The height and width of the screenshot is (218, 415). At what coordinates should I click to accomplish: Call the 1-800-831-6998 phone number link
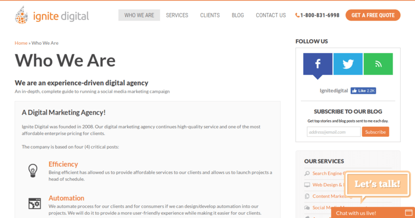320,15
